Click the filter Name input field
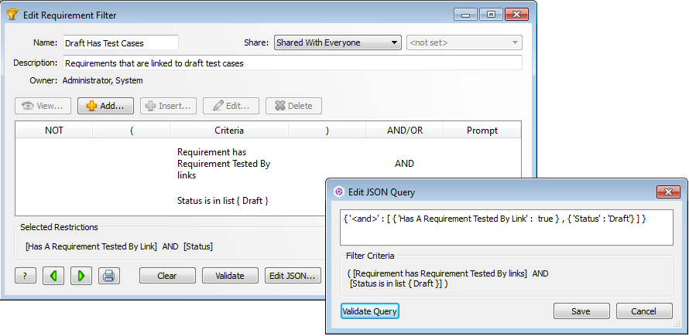The height and width of the screenshot is (336, 689). [120, 43]
